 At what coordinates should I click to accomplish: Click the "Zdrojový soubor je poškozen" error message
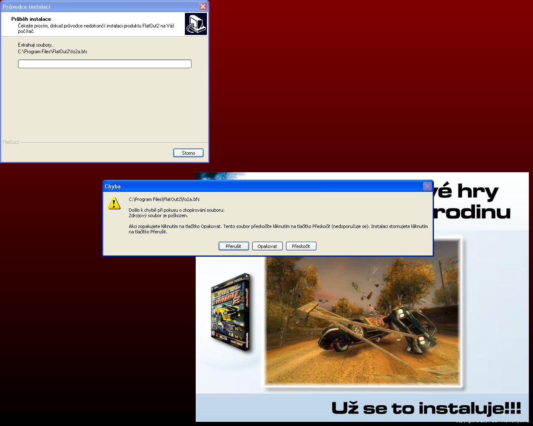(x=158, y=215)
